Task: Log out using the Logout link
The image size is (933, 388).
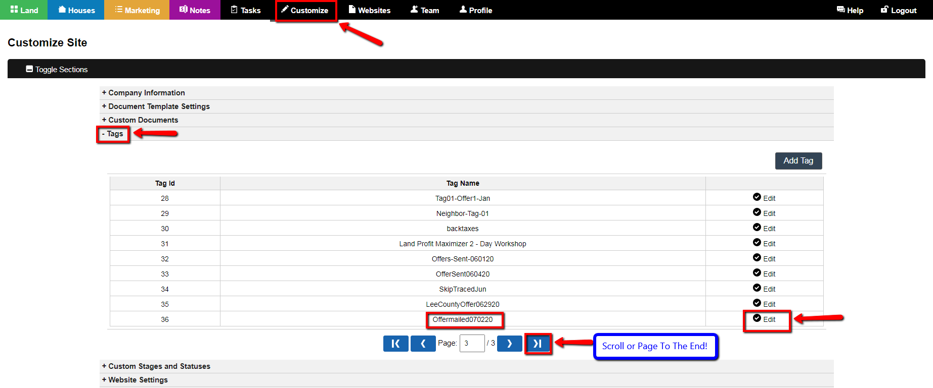Action: click(x=899, y=10)
